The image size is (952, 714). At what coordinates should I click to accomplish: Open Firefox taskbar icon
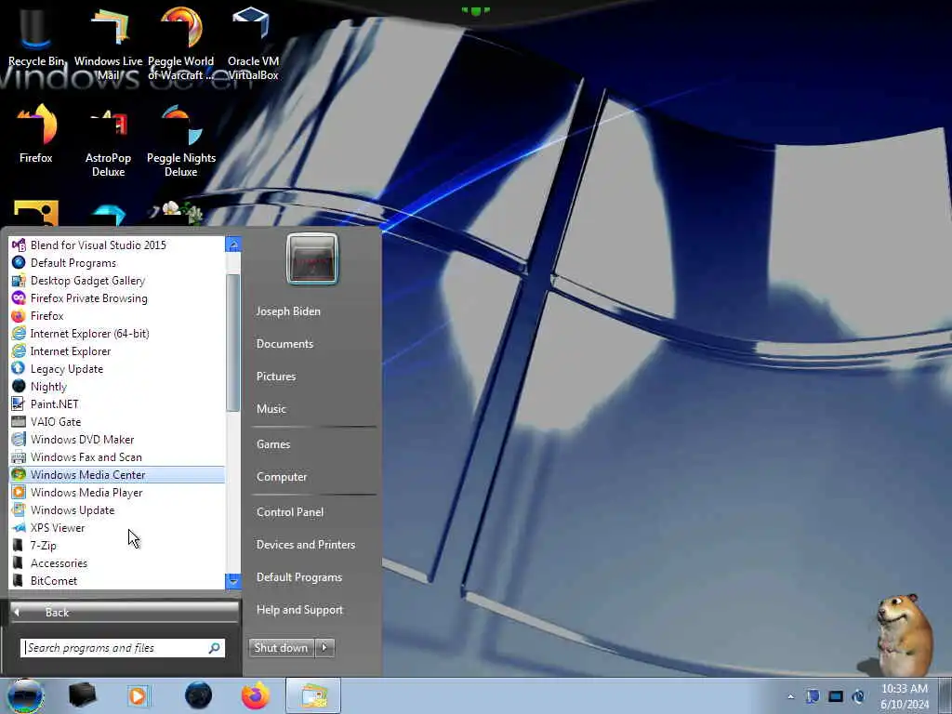[256, 695]
